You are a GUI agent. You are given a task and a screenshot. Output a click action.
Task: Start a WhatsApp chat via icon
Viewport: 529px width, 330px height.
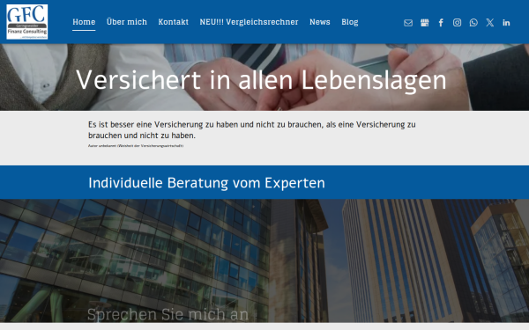[473, 23]
